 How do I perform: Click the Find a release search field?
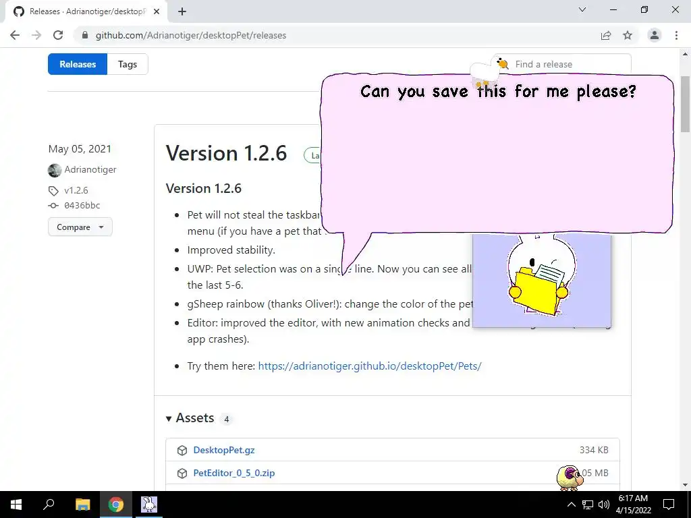point(561,64)
